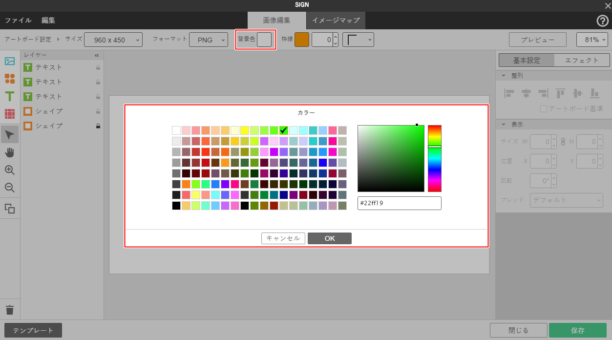Open the ファイル menu
The width and height of the screenshot is (612, 340).
(18, 21)
